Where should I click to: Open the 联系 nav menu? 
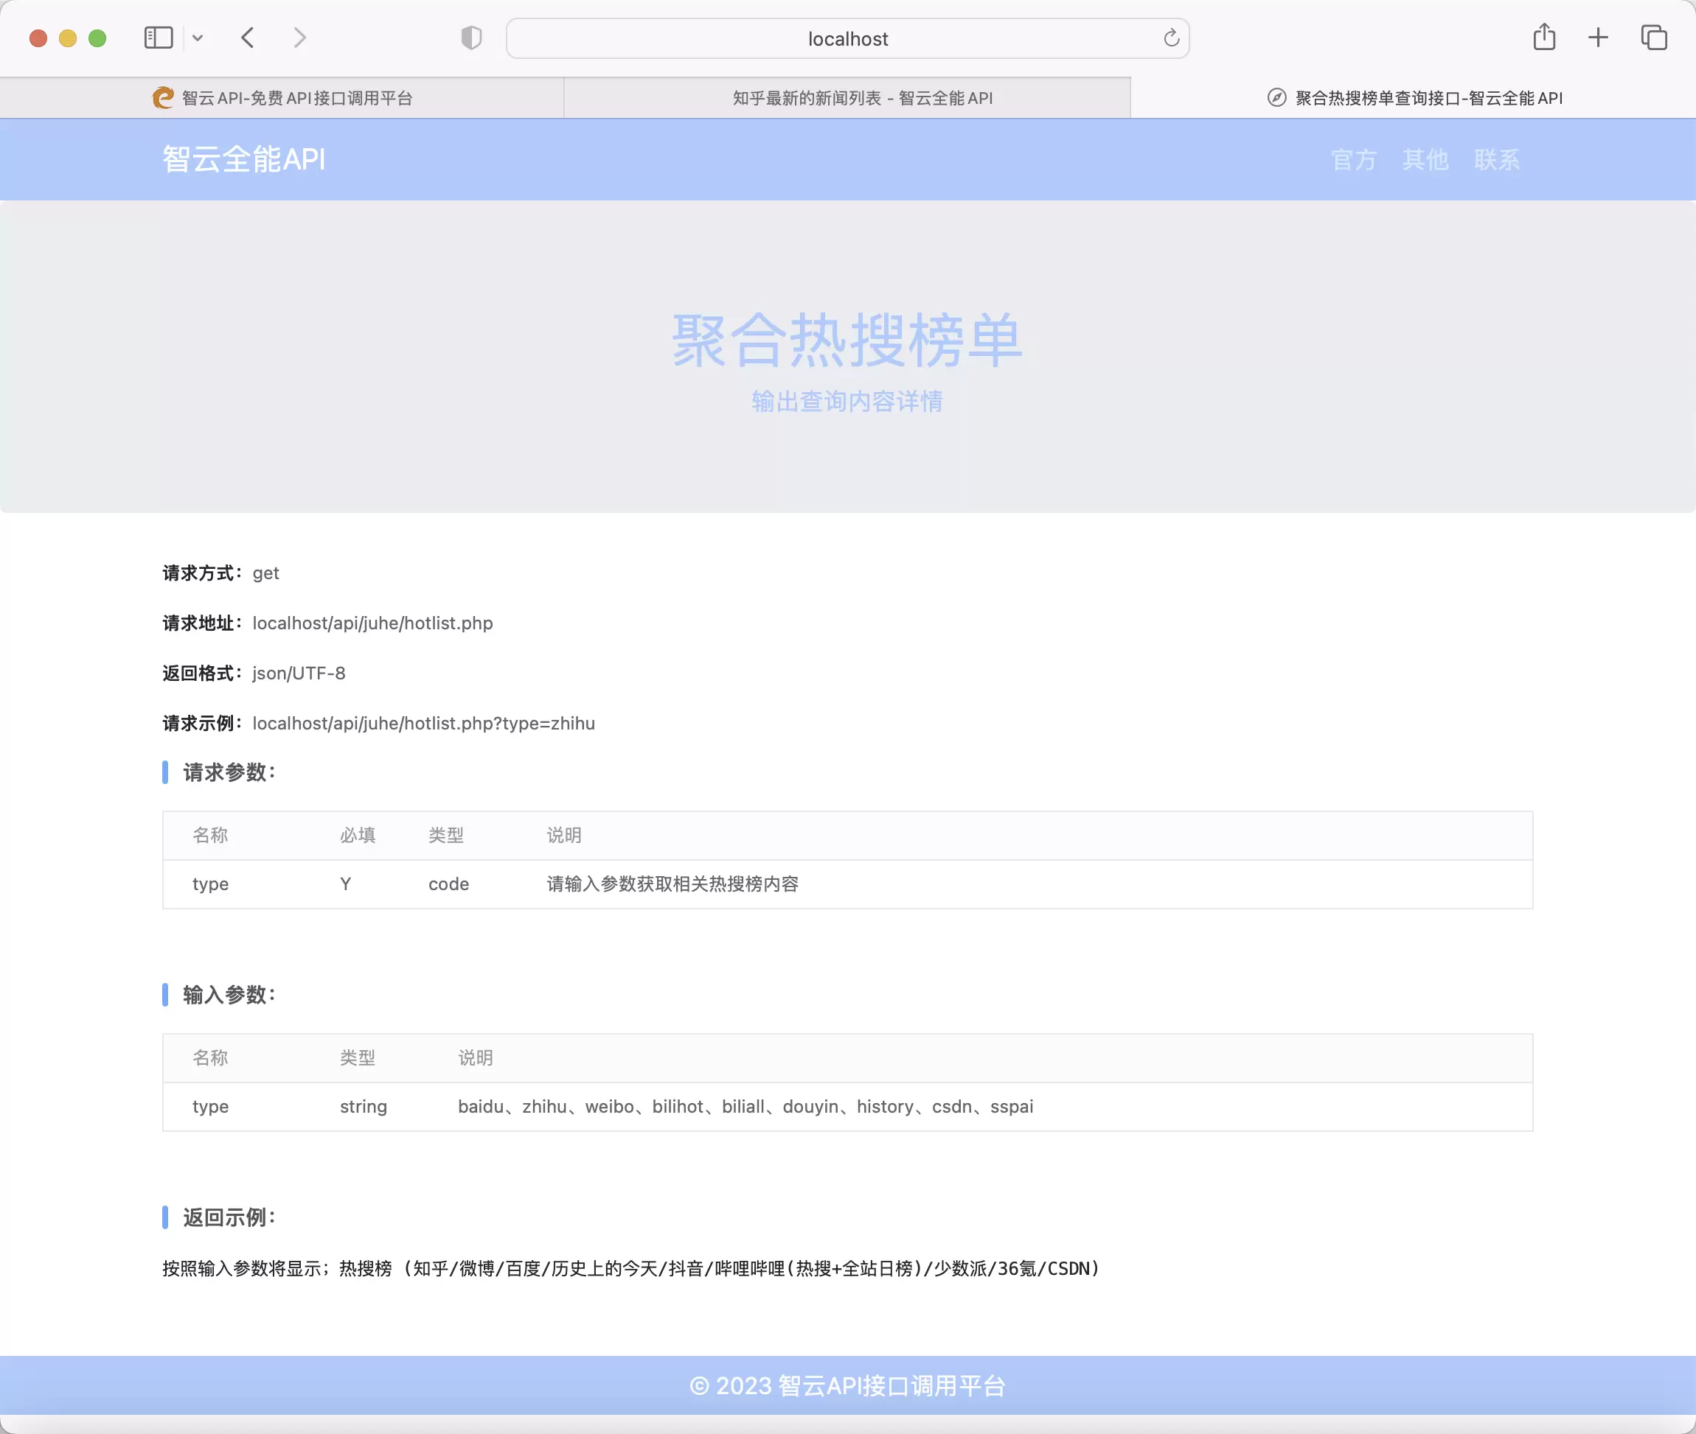pyautogui.click(x=1498, y=160)
